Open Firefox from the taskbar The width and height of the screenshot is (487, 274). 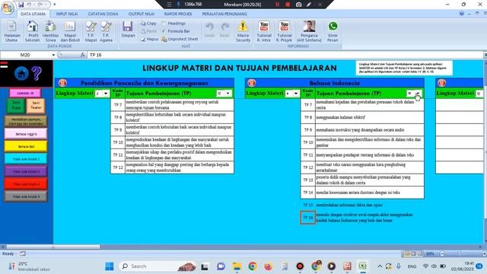pos(269,266)
